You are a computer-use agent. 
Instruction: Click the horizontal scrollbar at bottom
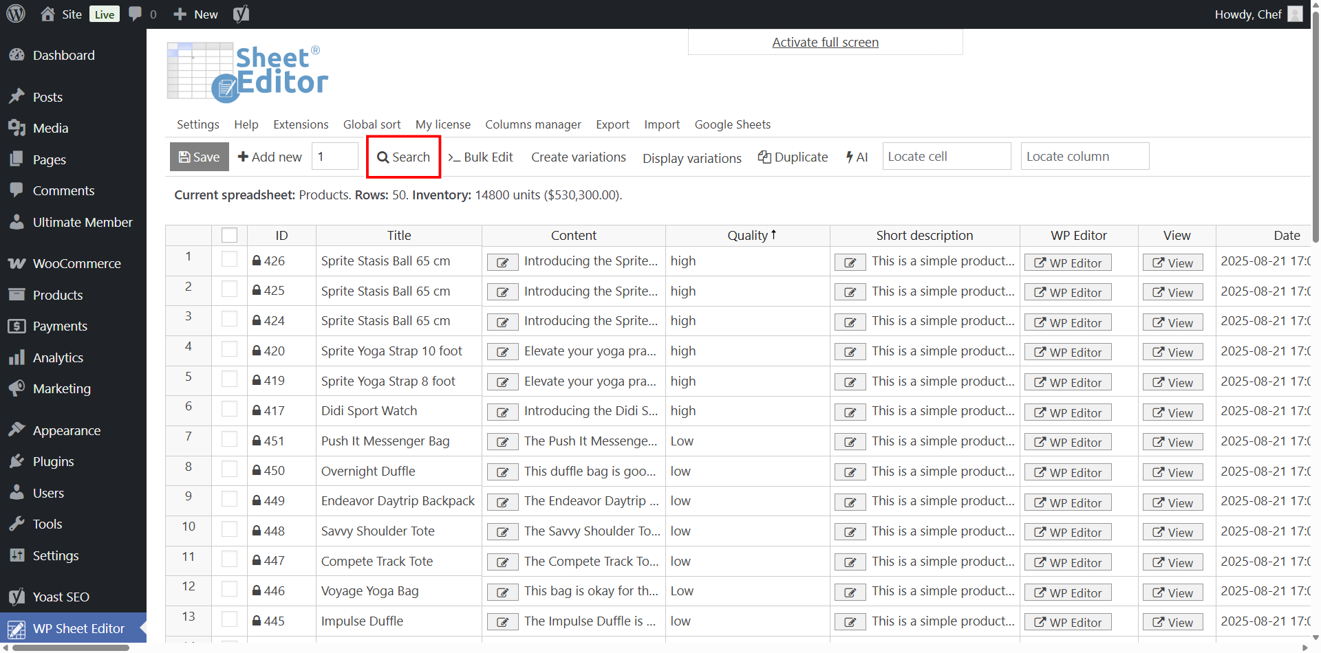(x=72, y=648)
